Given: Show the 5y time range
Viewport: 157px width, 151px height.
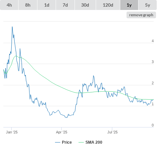Looking at the screenshot, I should pos(147,5).
